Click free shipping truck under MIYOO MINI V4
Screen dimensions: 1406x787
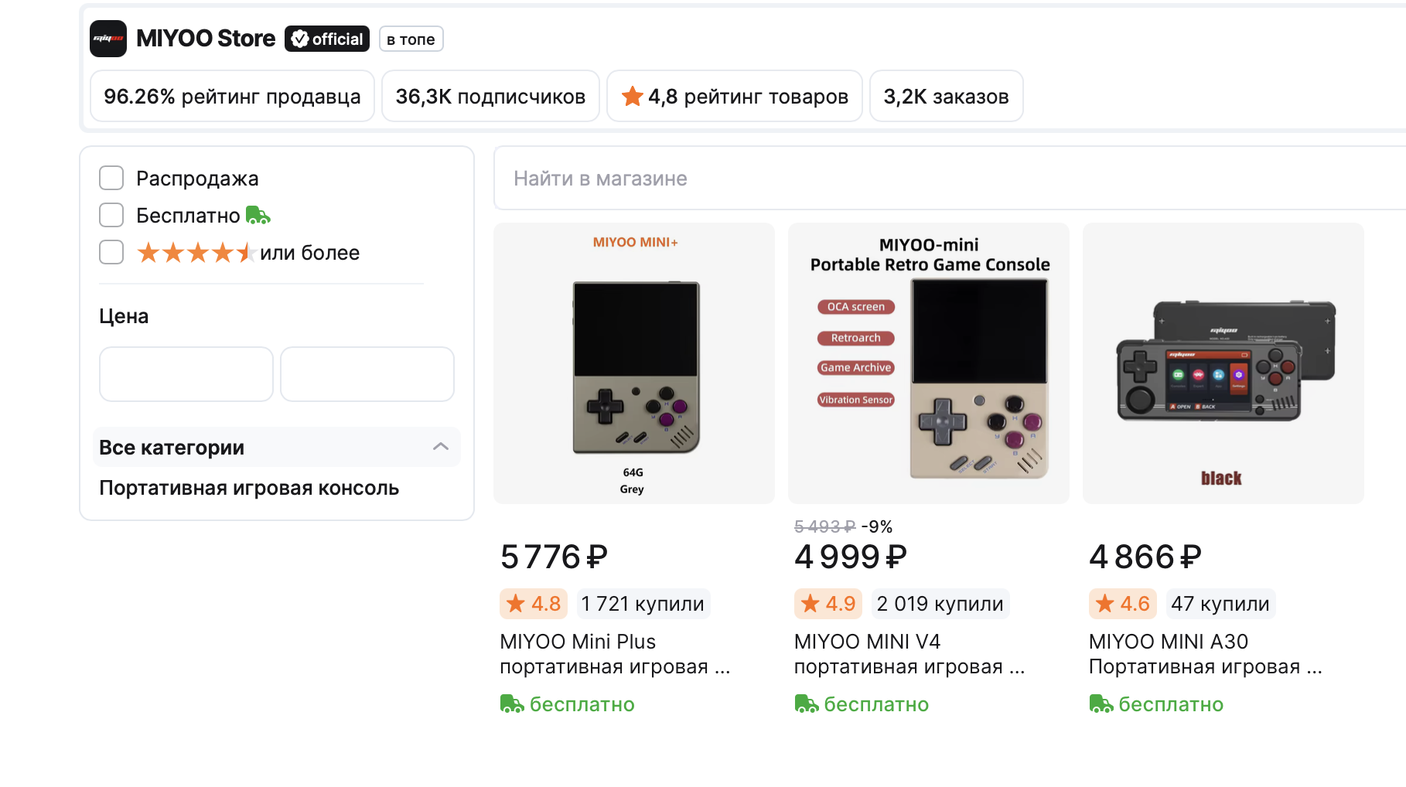807,704
